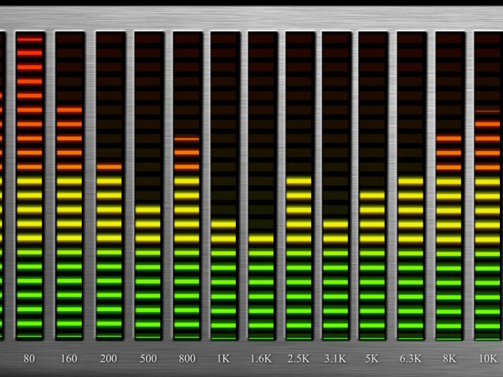Click the top yellow segment of the 3.1K meter

[335, 224]
